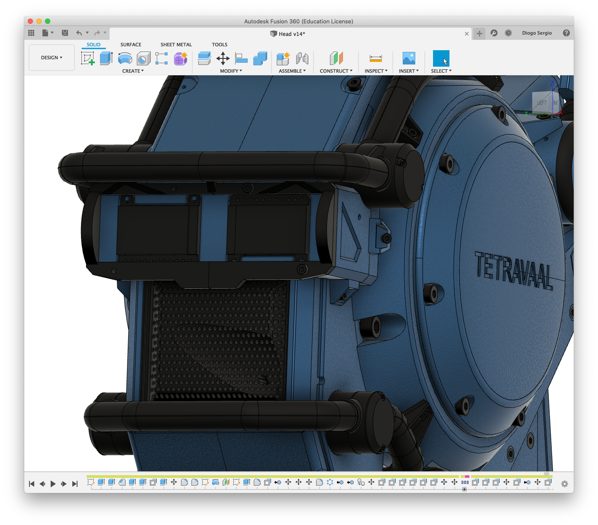
Task: Open the Measure tool
Action: tap(376, 58)
